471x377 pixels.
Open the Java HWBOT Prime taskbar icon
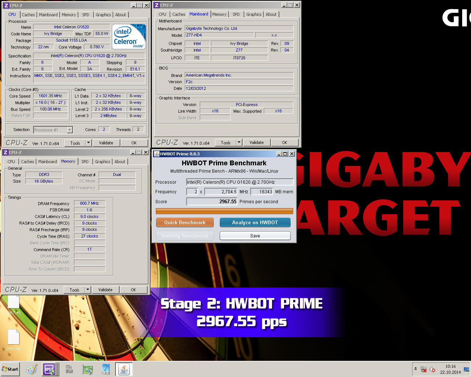coord(124,369)
